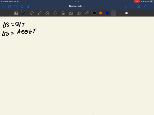Add a new page
This screenshot has width=154, height=115.
(138, 6)
